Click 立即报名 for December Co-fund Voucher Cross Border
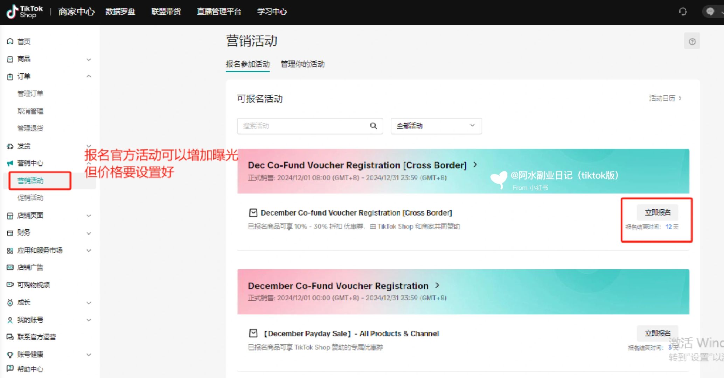The image size is (724, 378). (657, 212)
